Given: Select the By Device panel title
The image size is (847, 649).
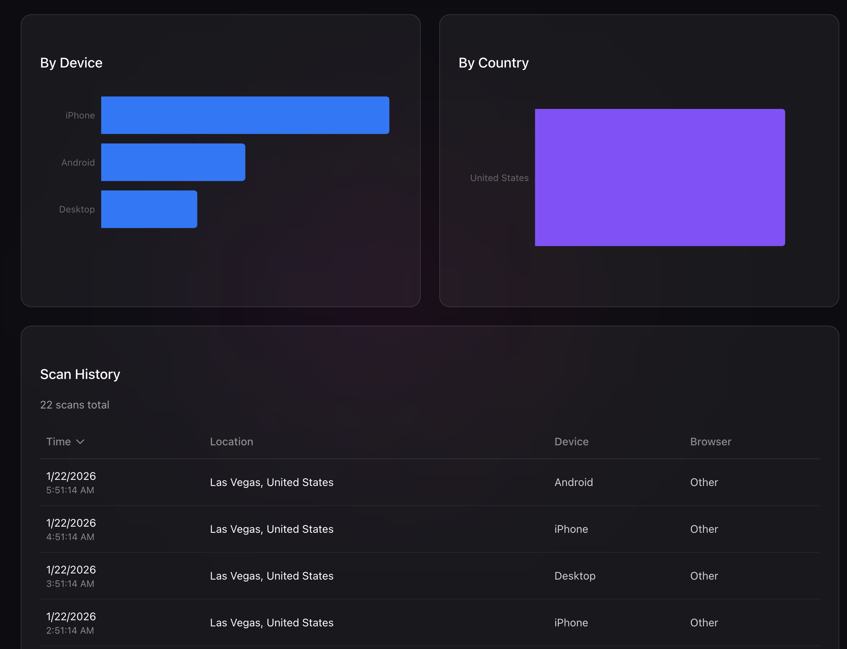Looking at the screenshot, I should 71,62.
